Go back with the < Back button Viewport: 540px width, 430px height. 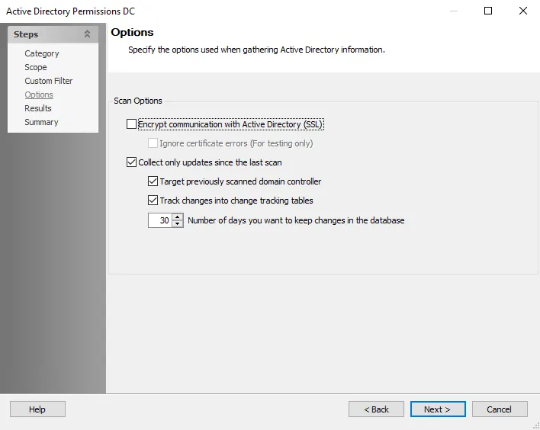pos(376,409)
